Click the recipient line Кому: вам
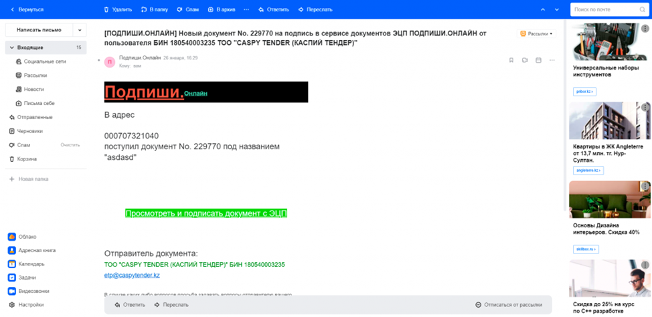This screenshot has height=317, width=652. [x=130, y=66]
